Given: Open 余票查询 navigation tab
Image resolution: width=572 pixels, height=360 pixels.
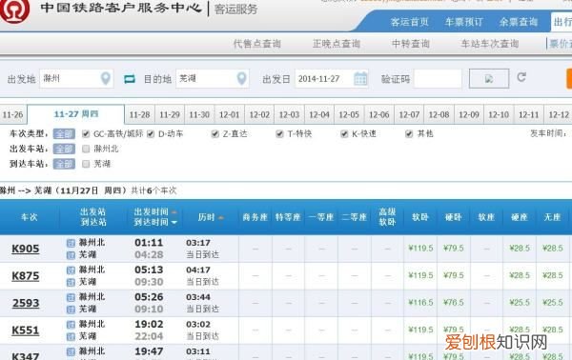Looking at the screenshot, I should pyautogui.click(x=519, y=22).
